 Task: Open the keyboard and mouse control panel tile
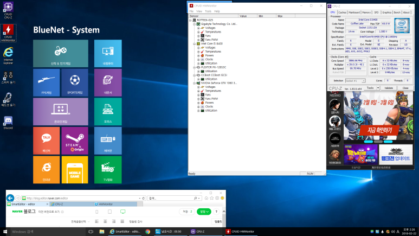coord(108,141)
